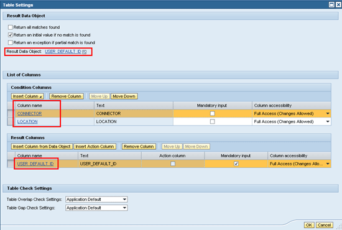Open Column accessibility dropdown for CONNECTOR
Viewport: 342px width, 230px height.
pos(328,114)
